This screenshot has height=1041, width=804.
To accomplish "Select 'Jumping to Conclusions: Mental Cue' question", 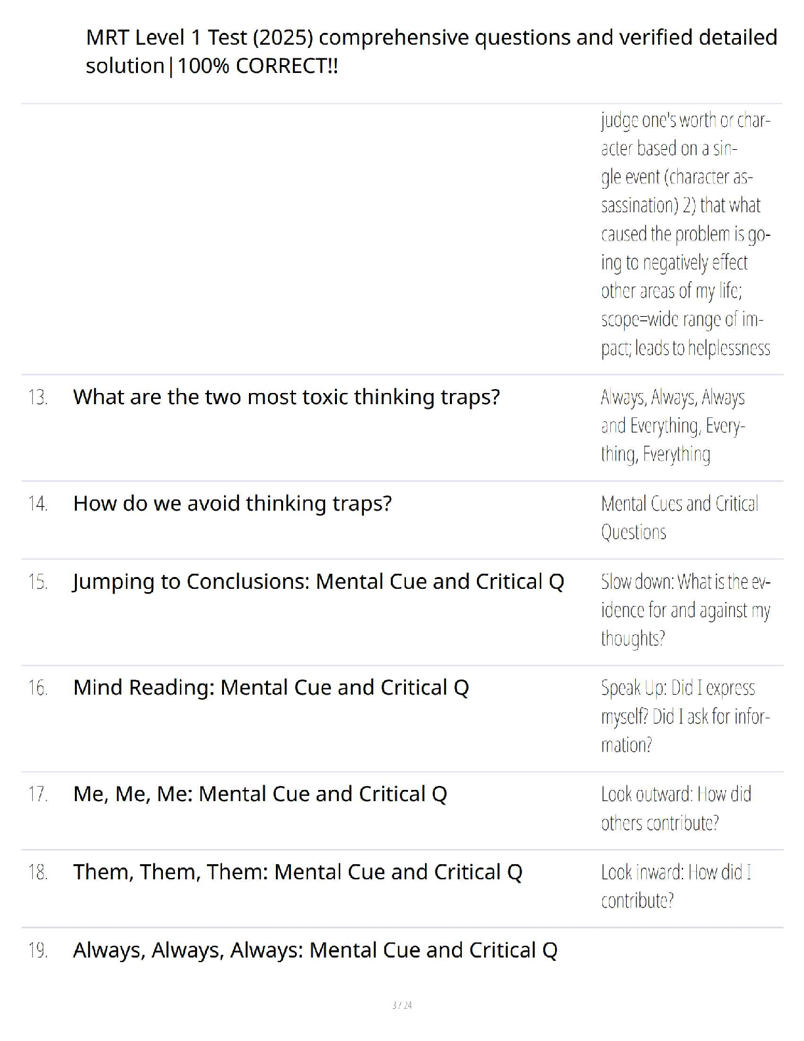I will coord(319,582).
